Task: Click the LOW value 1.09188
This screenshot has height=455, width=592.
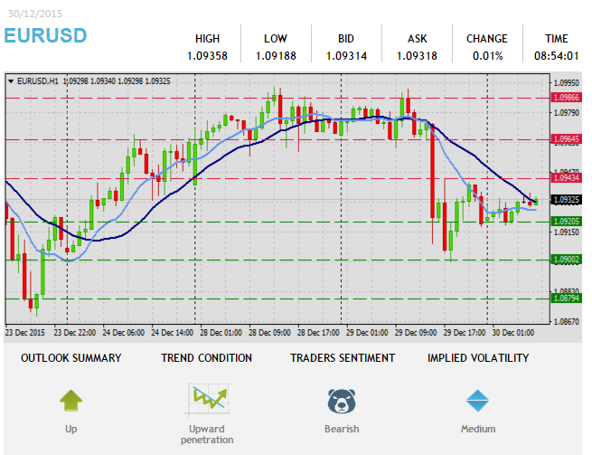Action: click(276, 56)
